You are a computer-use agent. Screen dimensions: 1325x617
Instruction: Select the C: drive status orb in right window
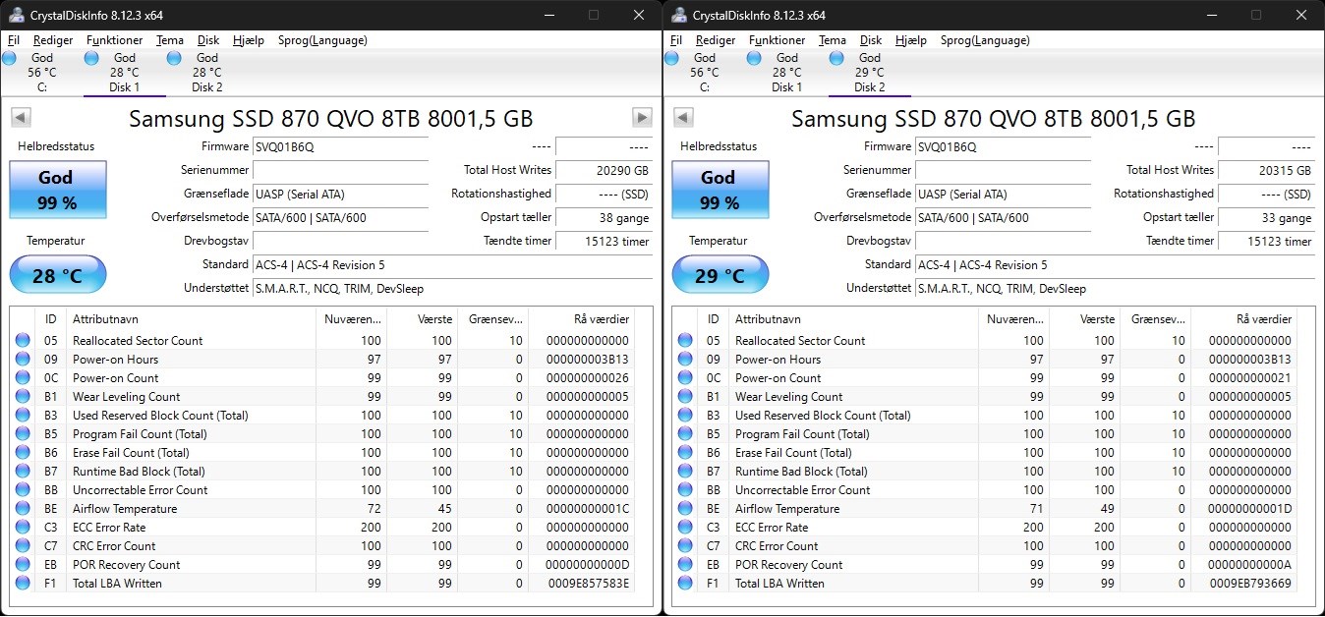671,59
